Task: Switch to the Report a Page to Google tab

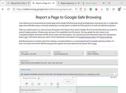Action: (x=44, y=3)
